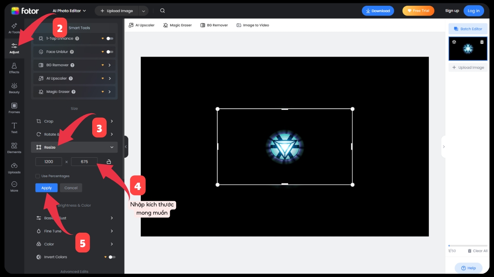Open the Beauty tools panel
The width and height of the screenshot is (494, 277).
pos(14,88)
